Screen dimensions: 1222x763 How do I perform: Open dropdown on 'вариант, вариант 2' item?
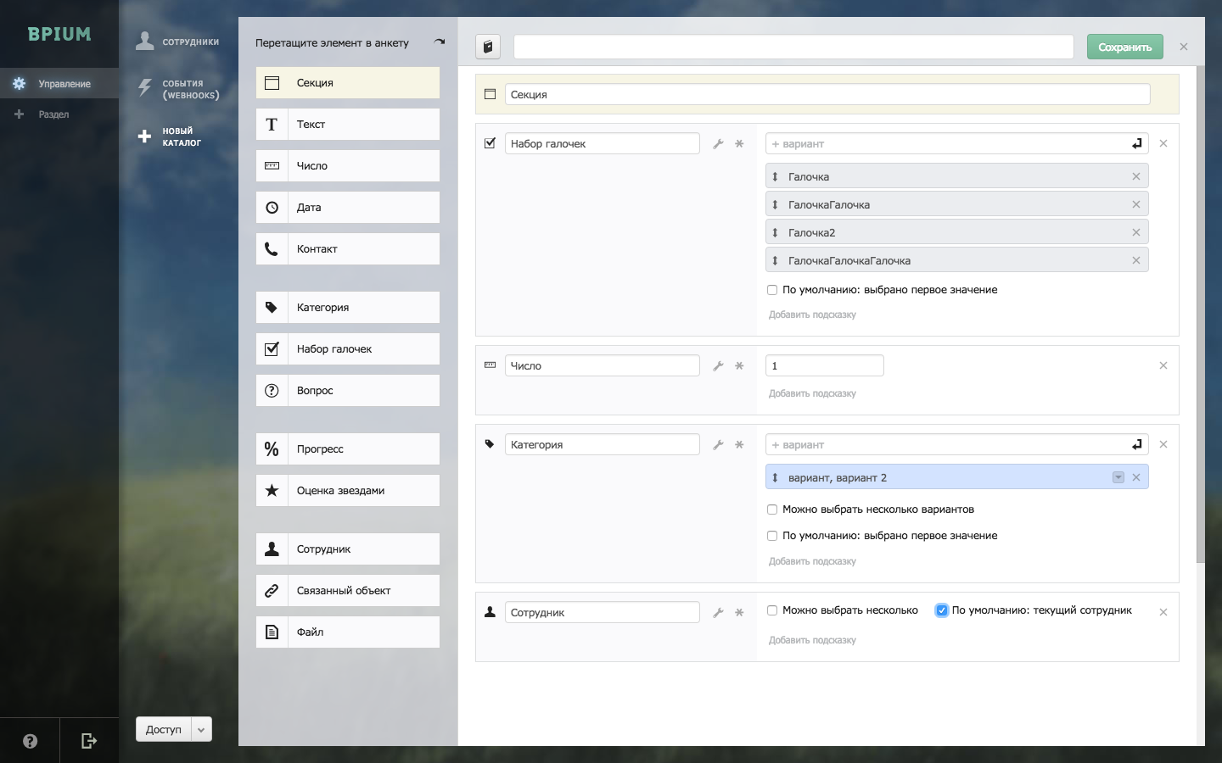point(1118,477)
